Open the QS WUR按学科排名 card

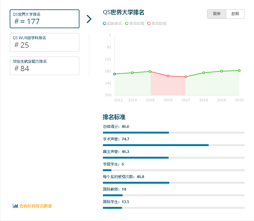[44, 42]
